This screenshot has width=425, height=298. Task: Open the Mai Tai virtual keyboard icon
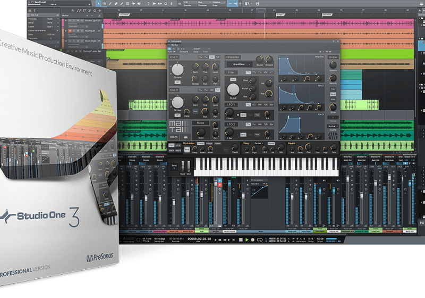tap(185, 137)
